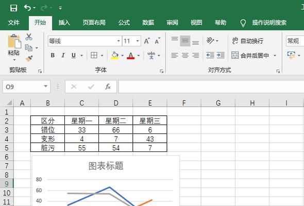
Task: Go to the 数据 tab
Action: [148, 23]
